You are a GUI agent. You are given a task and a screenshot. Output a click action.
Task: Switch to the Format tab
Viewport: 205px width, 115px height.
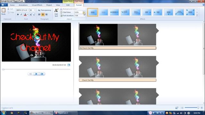pyautogui.click(x=79, y=5)
